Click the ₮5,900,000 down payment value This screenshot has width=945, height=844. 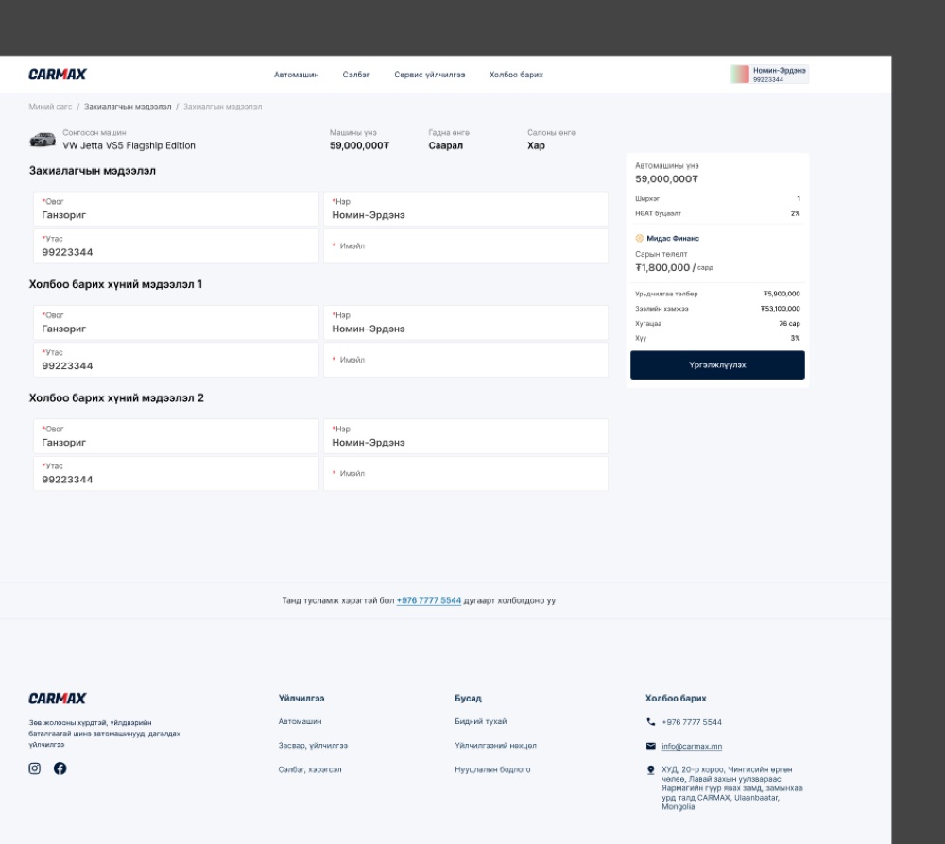(x=782, y=294)
